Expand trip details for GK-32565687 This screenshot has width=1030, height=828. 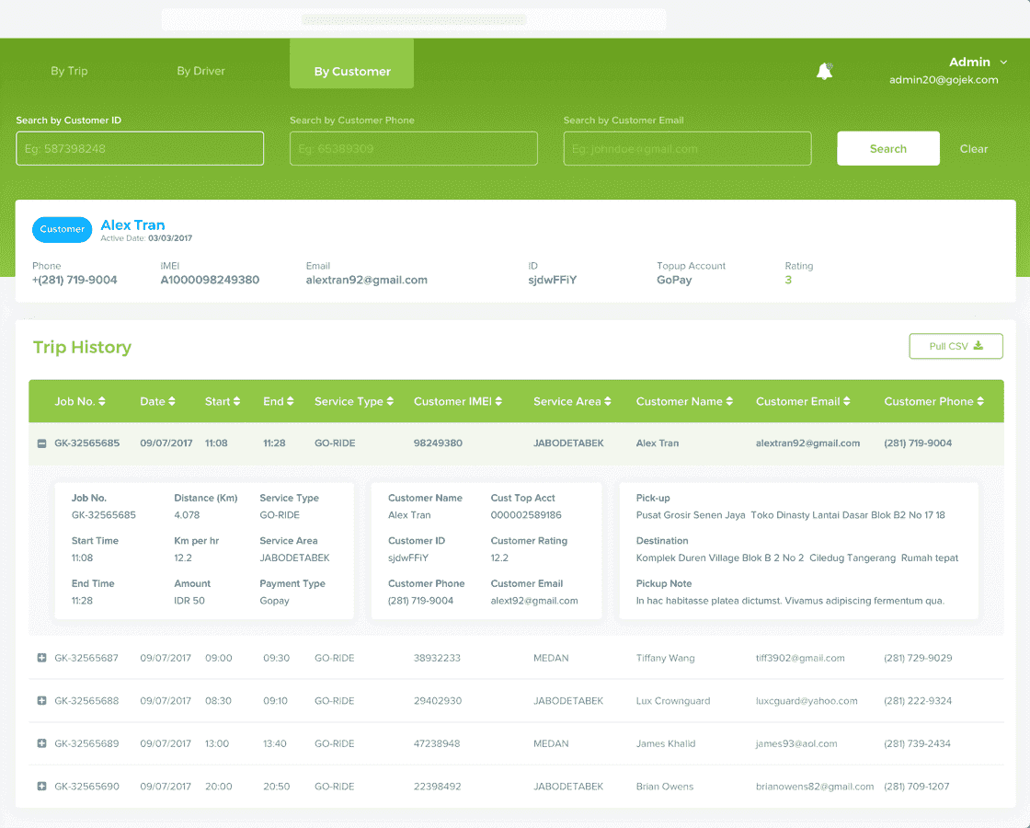[x=41, y=658]
